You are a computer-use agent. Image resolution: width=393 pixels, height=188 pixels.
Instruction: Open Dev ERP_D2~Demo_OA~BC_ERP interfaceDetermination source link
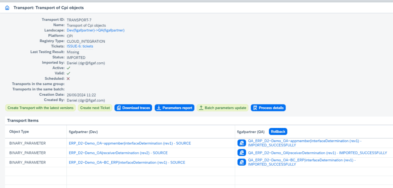(x=127, y=162)
